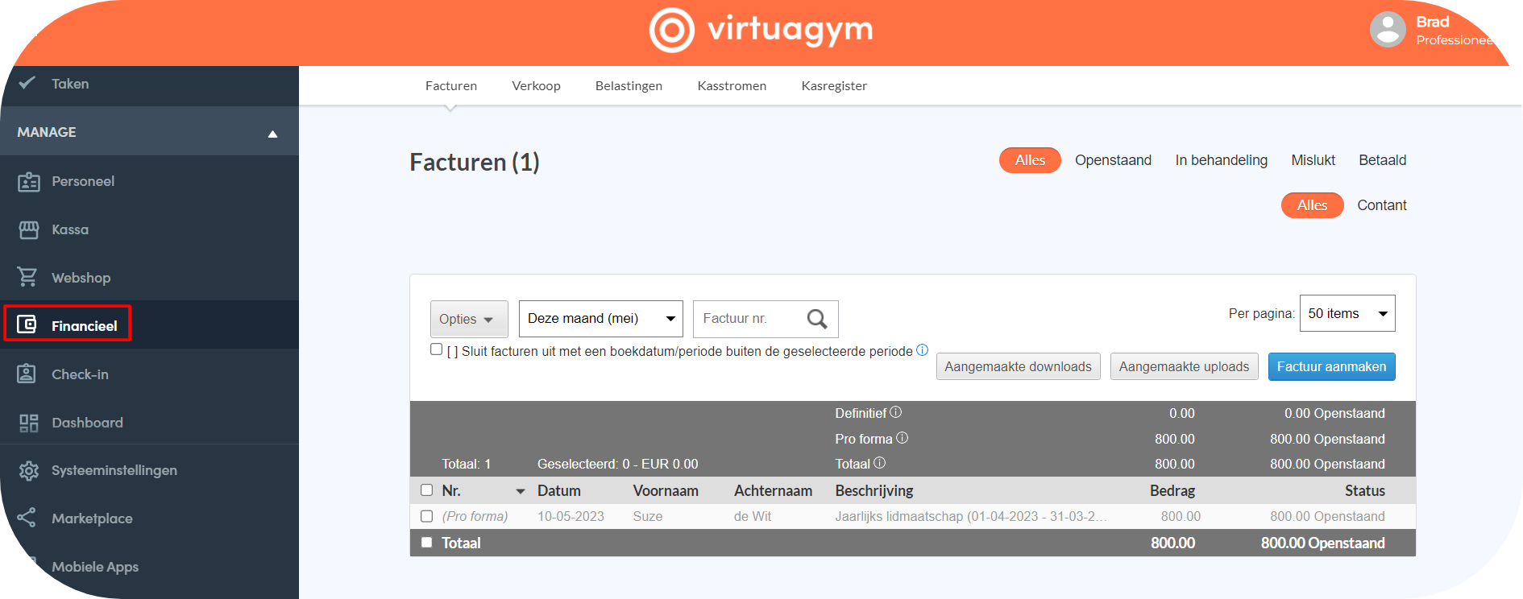
Task: Click the Marketplace share icon
Action: [x=27, y=518]
